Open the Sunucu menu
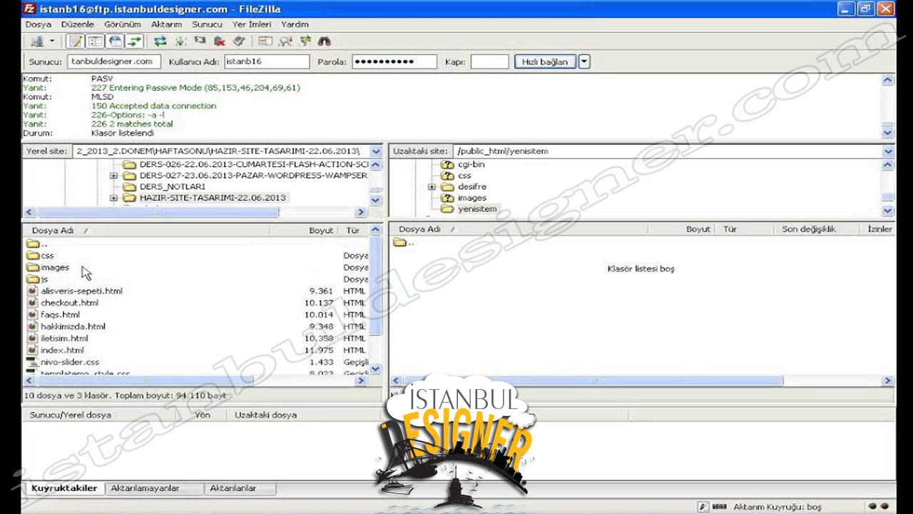913x514 pixels. [207, 24]
